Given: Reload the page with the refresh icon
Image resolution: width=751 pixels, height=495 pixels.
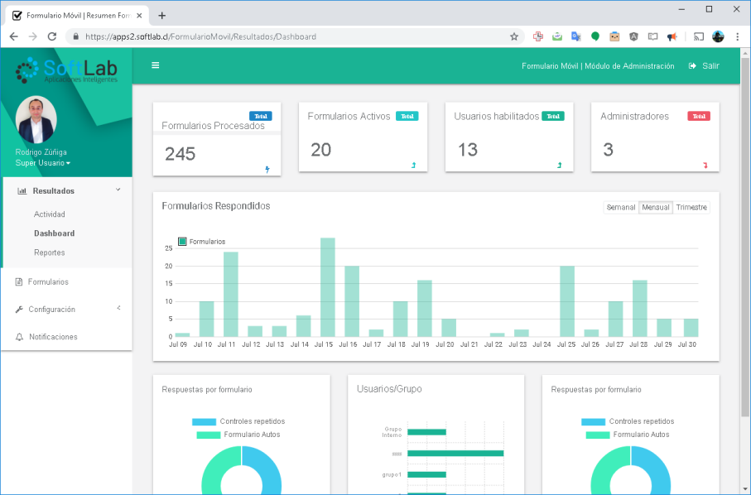Looking at the screenshot, I should coord(51,36).
